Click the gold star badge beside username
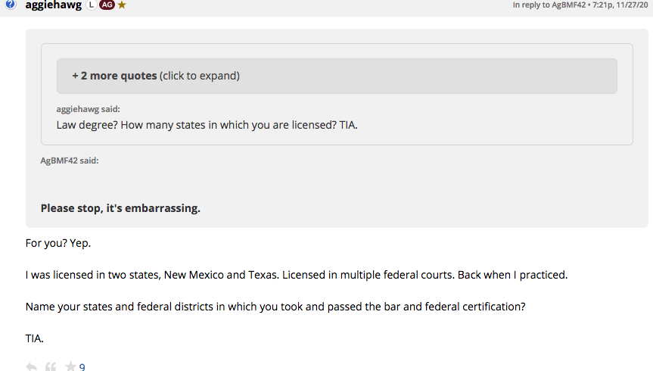This screenshot has height=371, width=653. click(x=122, y=5)
